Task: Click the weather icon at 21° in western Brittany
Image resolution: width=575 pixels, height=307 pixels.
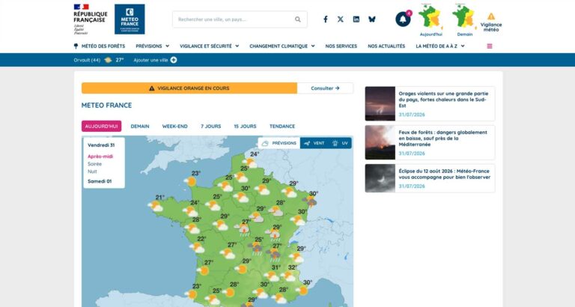Action: [x=156, y=207]
